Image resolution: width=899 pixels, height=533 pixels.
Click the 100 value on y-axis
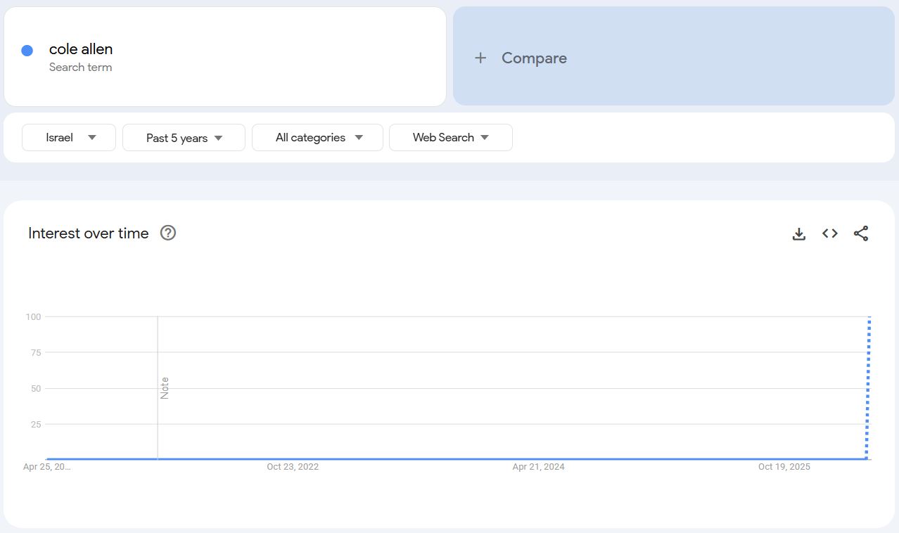(33, 317)
